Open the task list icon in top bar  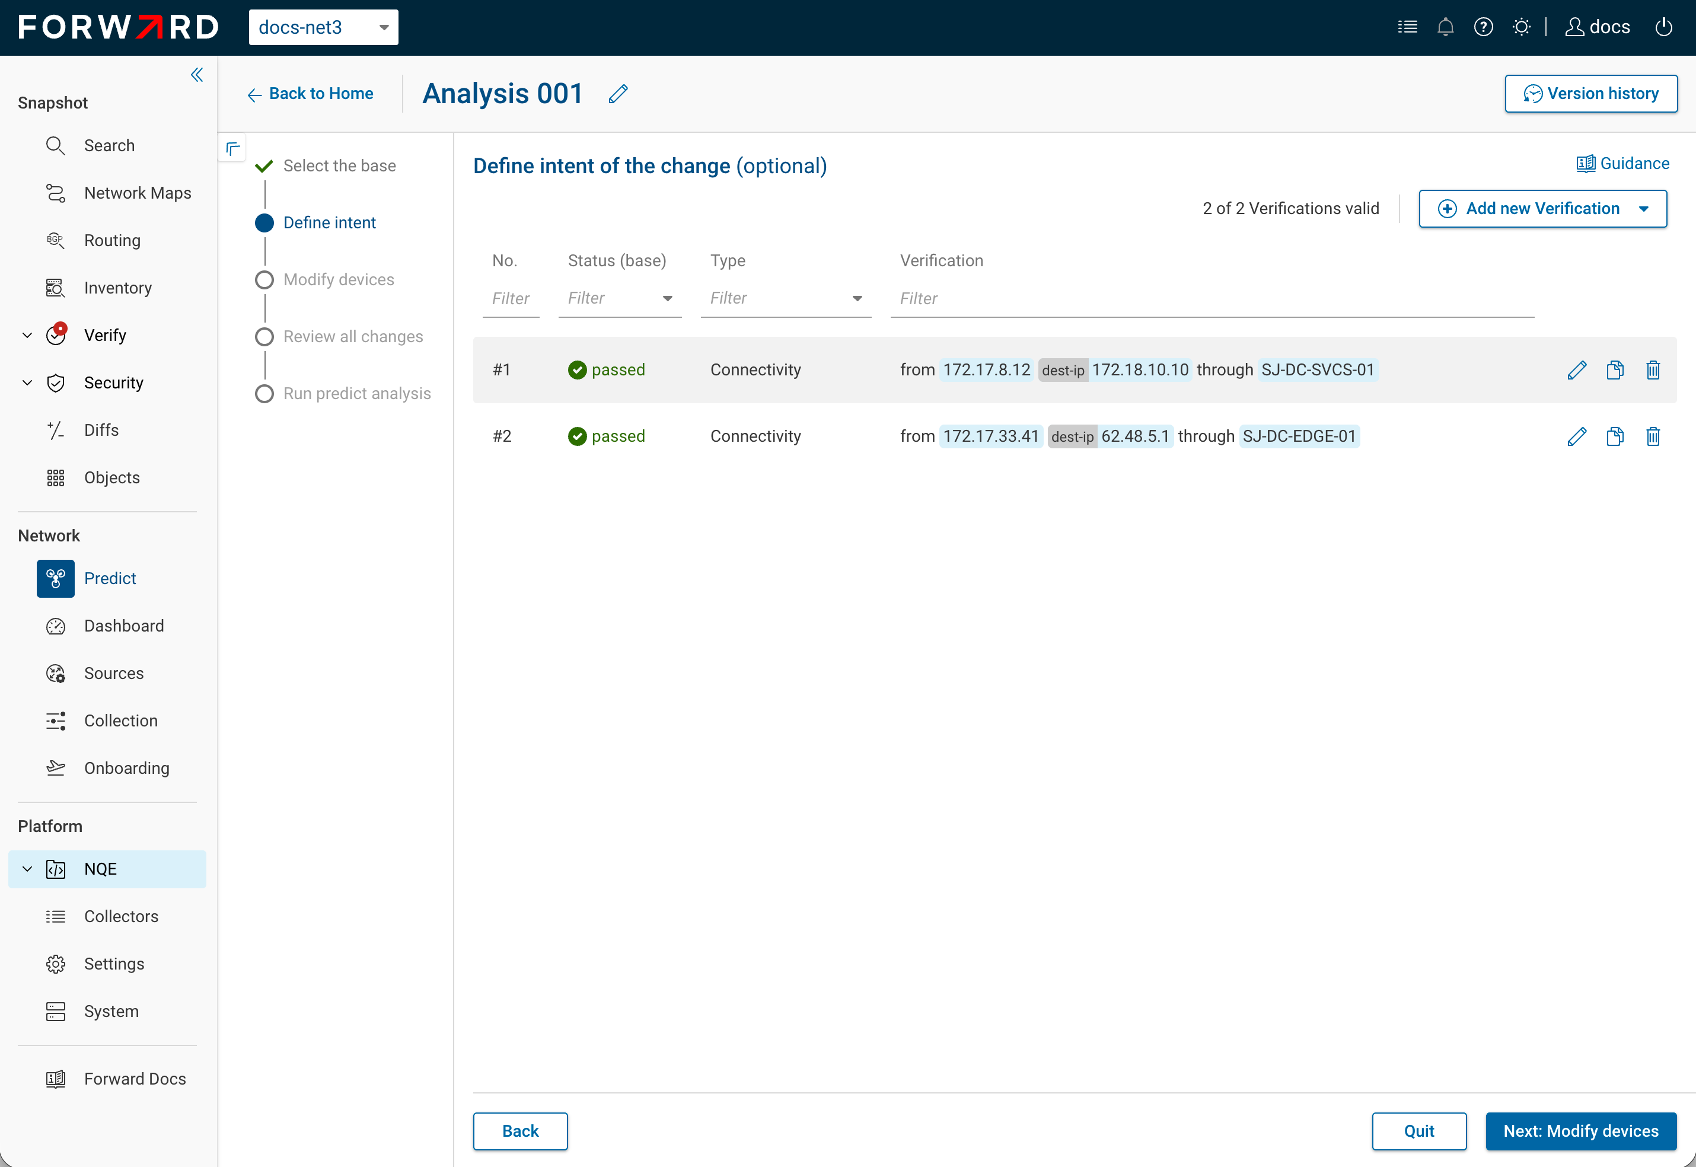pos(1407,27)
